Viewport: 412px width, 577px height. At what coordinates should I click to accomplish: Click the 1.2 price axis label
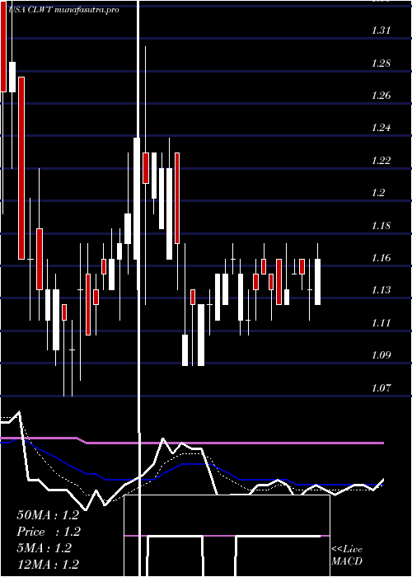pos(377,193)
